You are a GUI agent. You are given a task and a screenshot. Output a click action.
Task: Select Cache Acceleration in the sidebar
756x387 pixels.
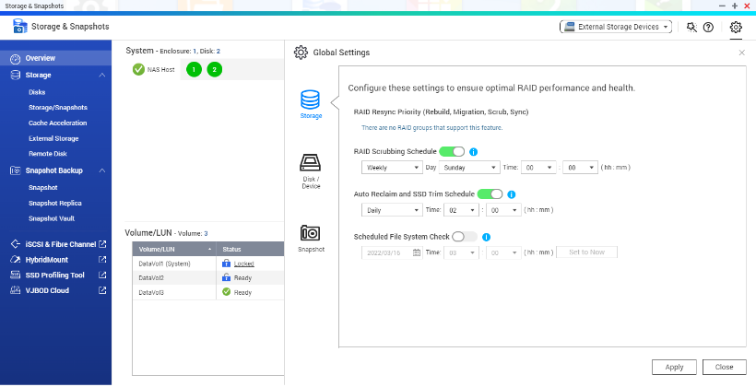(x=57, y=123)
